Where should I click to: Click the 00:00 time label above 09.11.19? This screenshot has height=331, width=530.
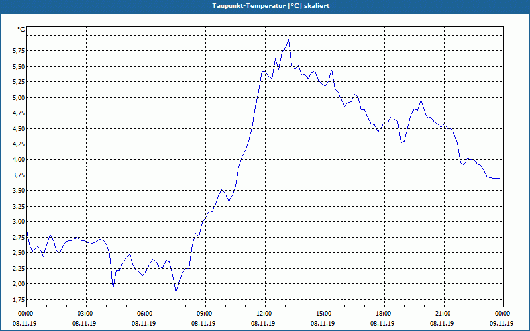click(x=503, y=313)
